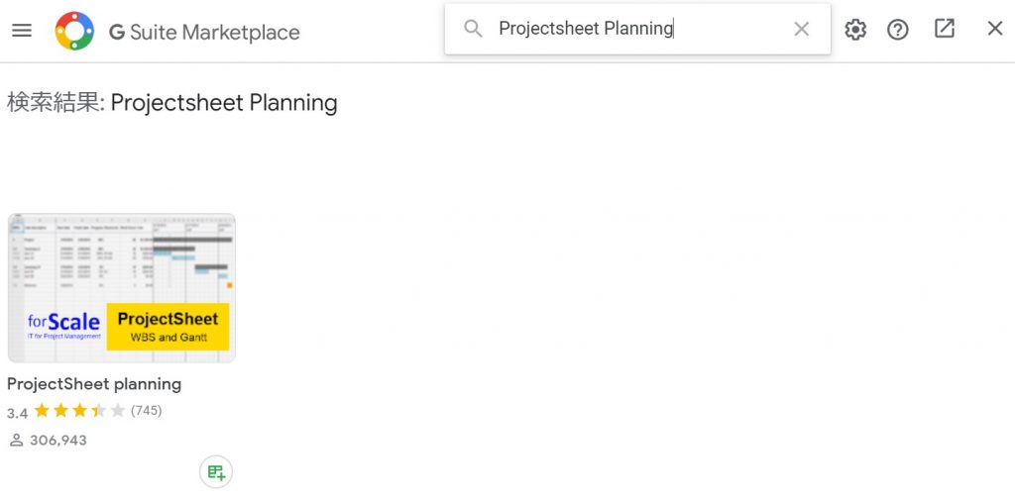
Task: Open Marketplace in a new window
Action: [x=945, y=29]
